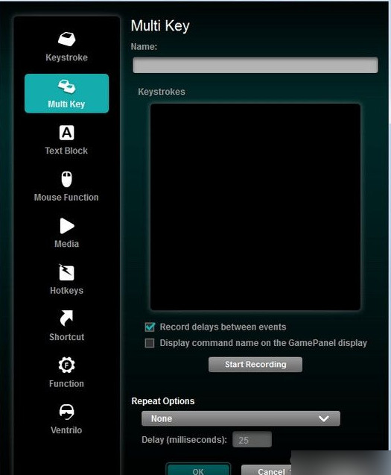This screenshot has width=391, height=475.
Task: Select the Multi Key command type
Action: pos(66,93)
